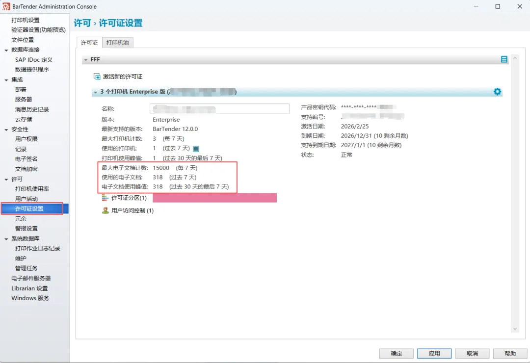Select 文档加密 in the sidebar
This screenshot has width=530, height=363.
click(x=26, y=169)
